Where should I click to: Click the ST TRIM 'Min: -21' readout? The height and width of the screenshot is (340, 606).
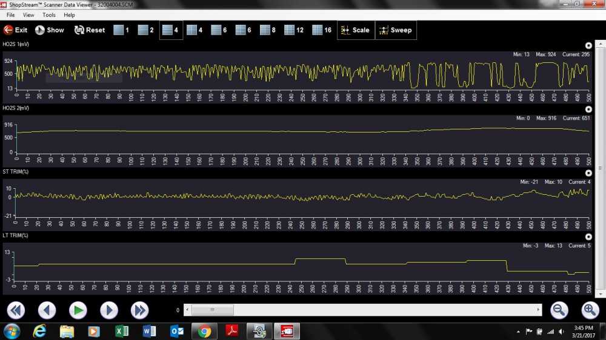pyautogui.click(x=528, y=181)
